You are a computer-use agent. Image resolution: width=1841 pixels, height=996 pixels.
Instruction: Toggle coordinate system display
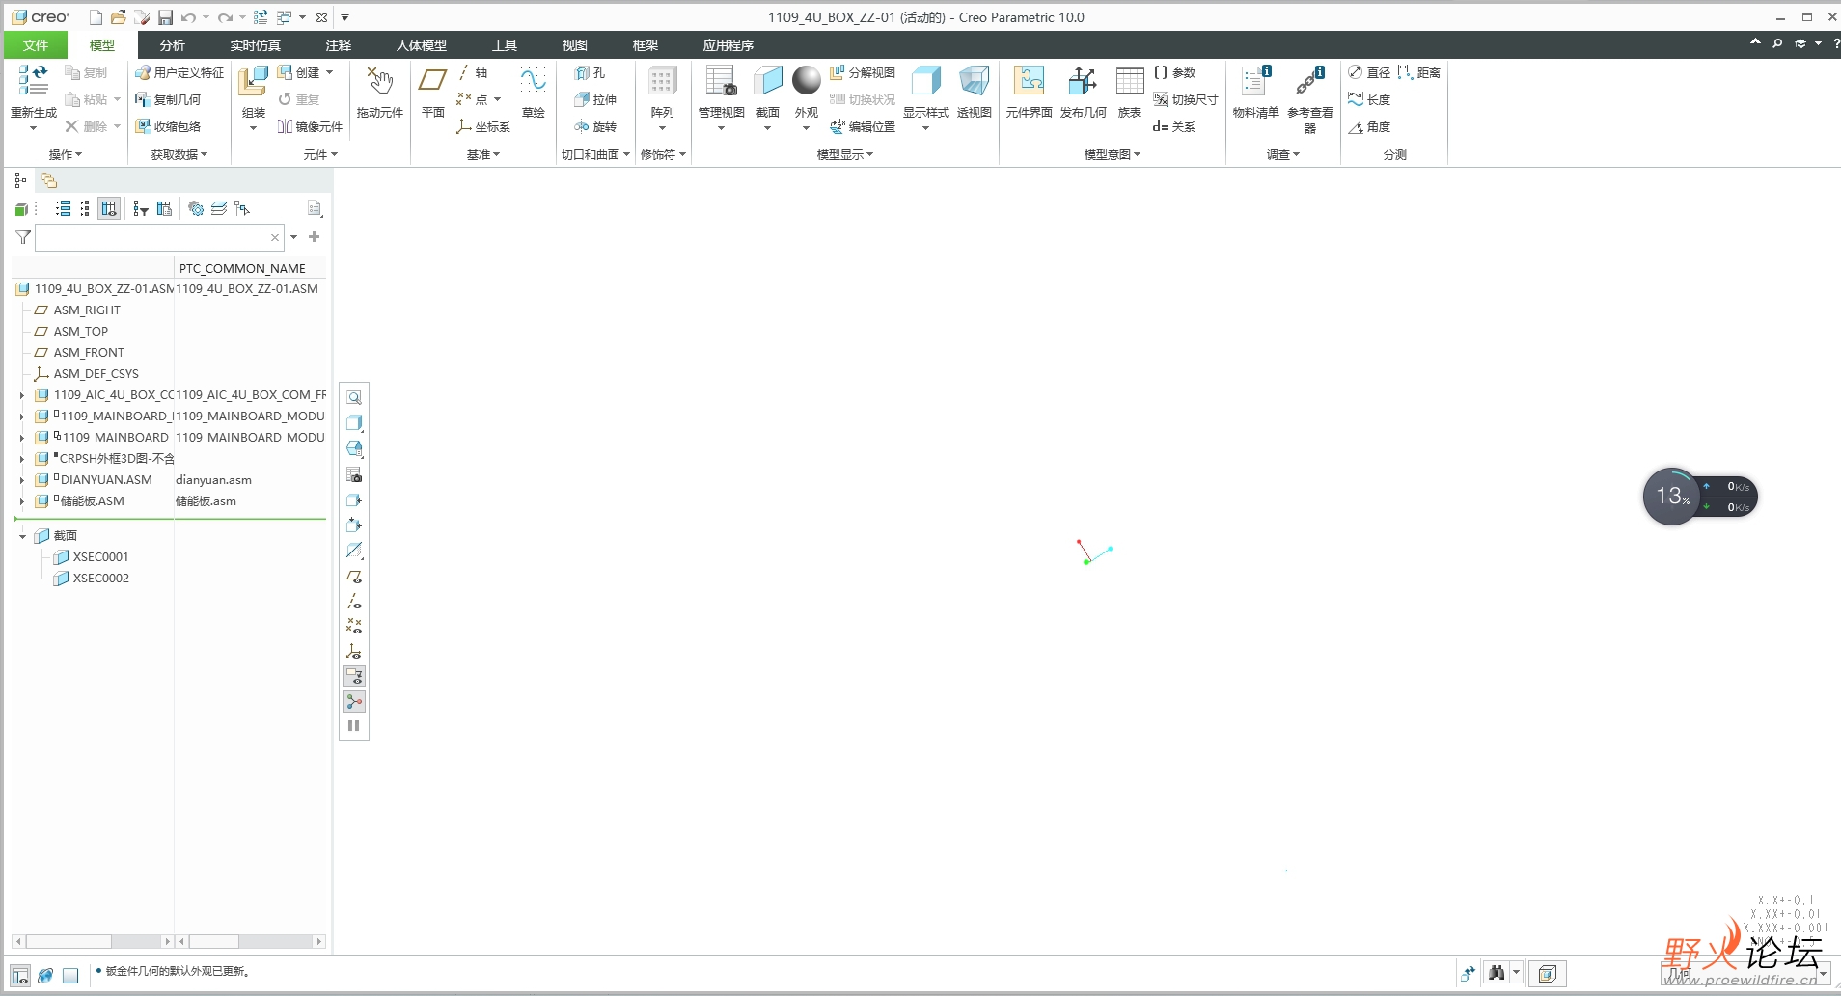coord(354,652)
